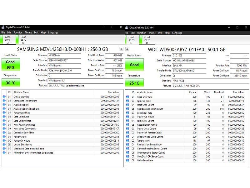Open Function menu in left window

pos(18,33)
